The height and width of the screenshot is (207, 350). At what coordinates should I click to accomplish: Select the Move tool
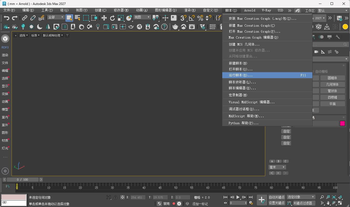104,18
